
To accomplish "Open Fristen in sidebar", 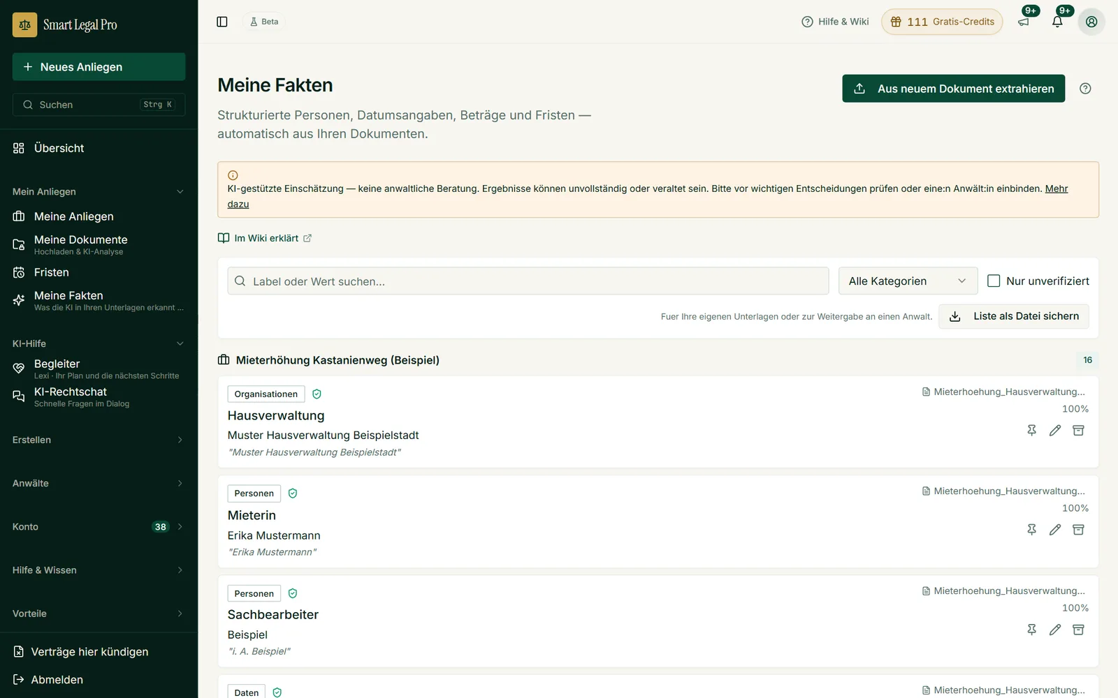I will click(99, 272).
